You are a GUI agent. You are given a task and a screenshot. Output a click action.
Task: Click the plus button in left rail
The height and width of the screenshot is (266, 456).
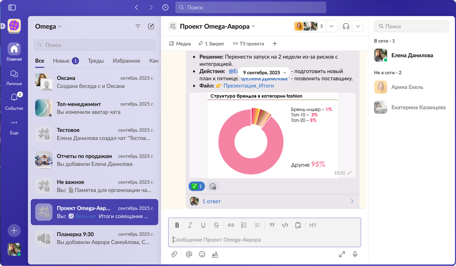14,231
